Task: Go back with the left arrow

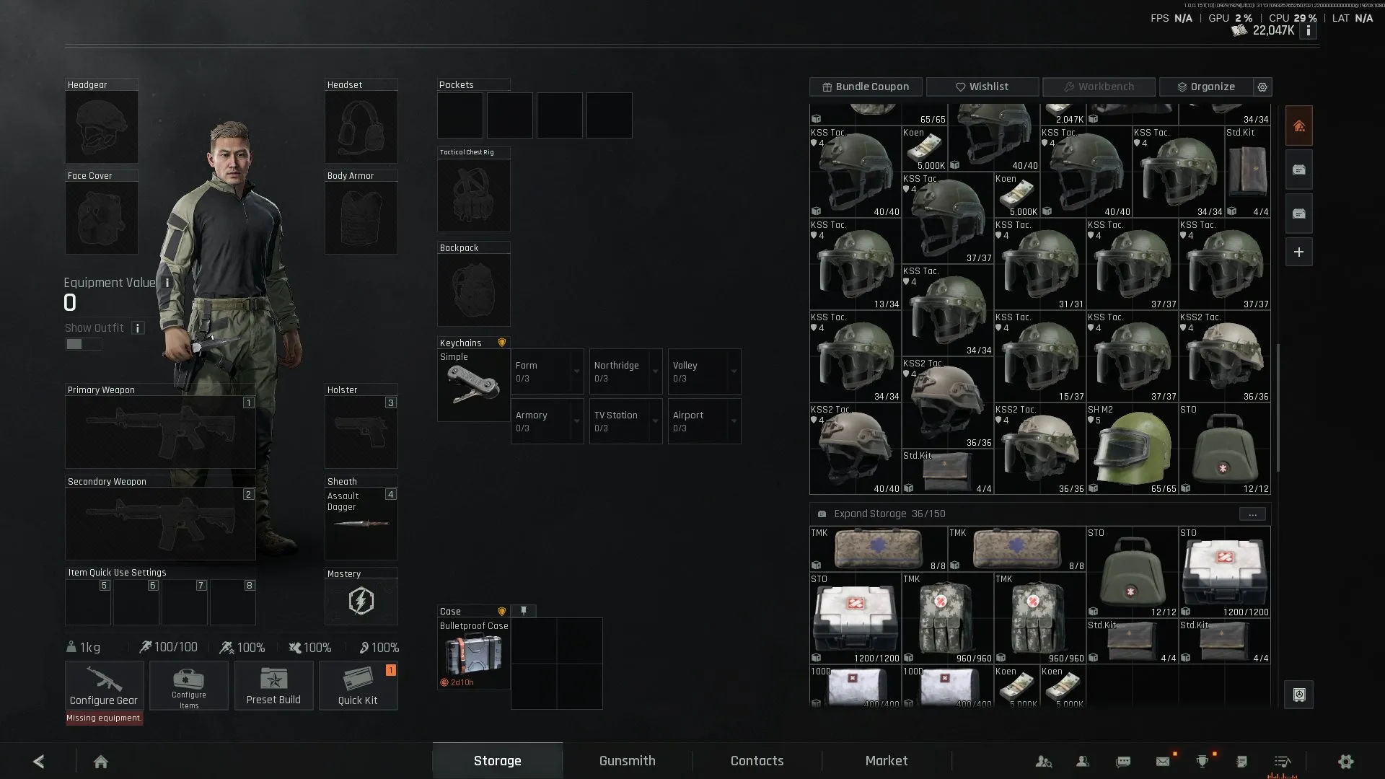Action: point(39,762)
